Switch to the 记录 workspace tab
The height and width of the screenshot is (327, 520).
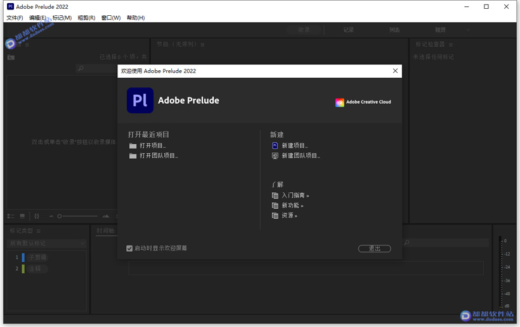(x=348, y=30)
